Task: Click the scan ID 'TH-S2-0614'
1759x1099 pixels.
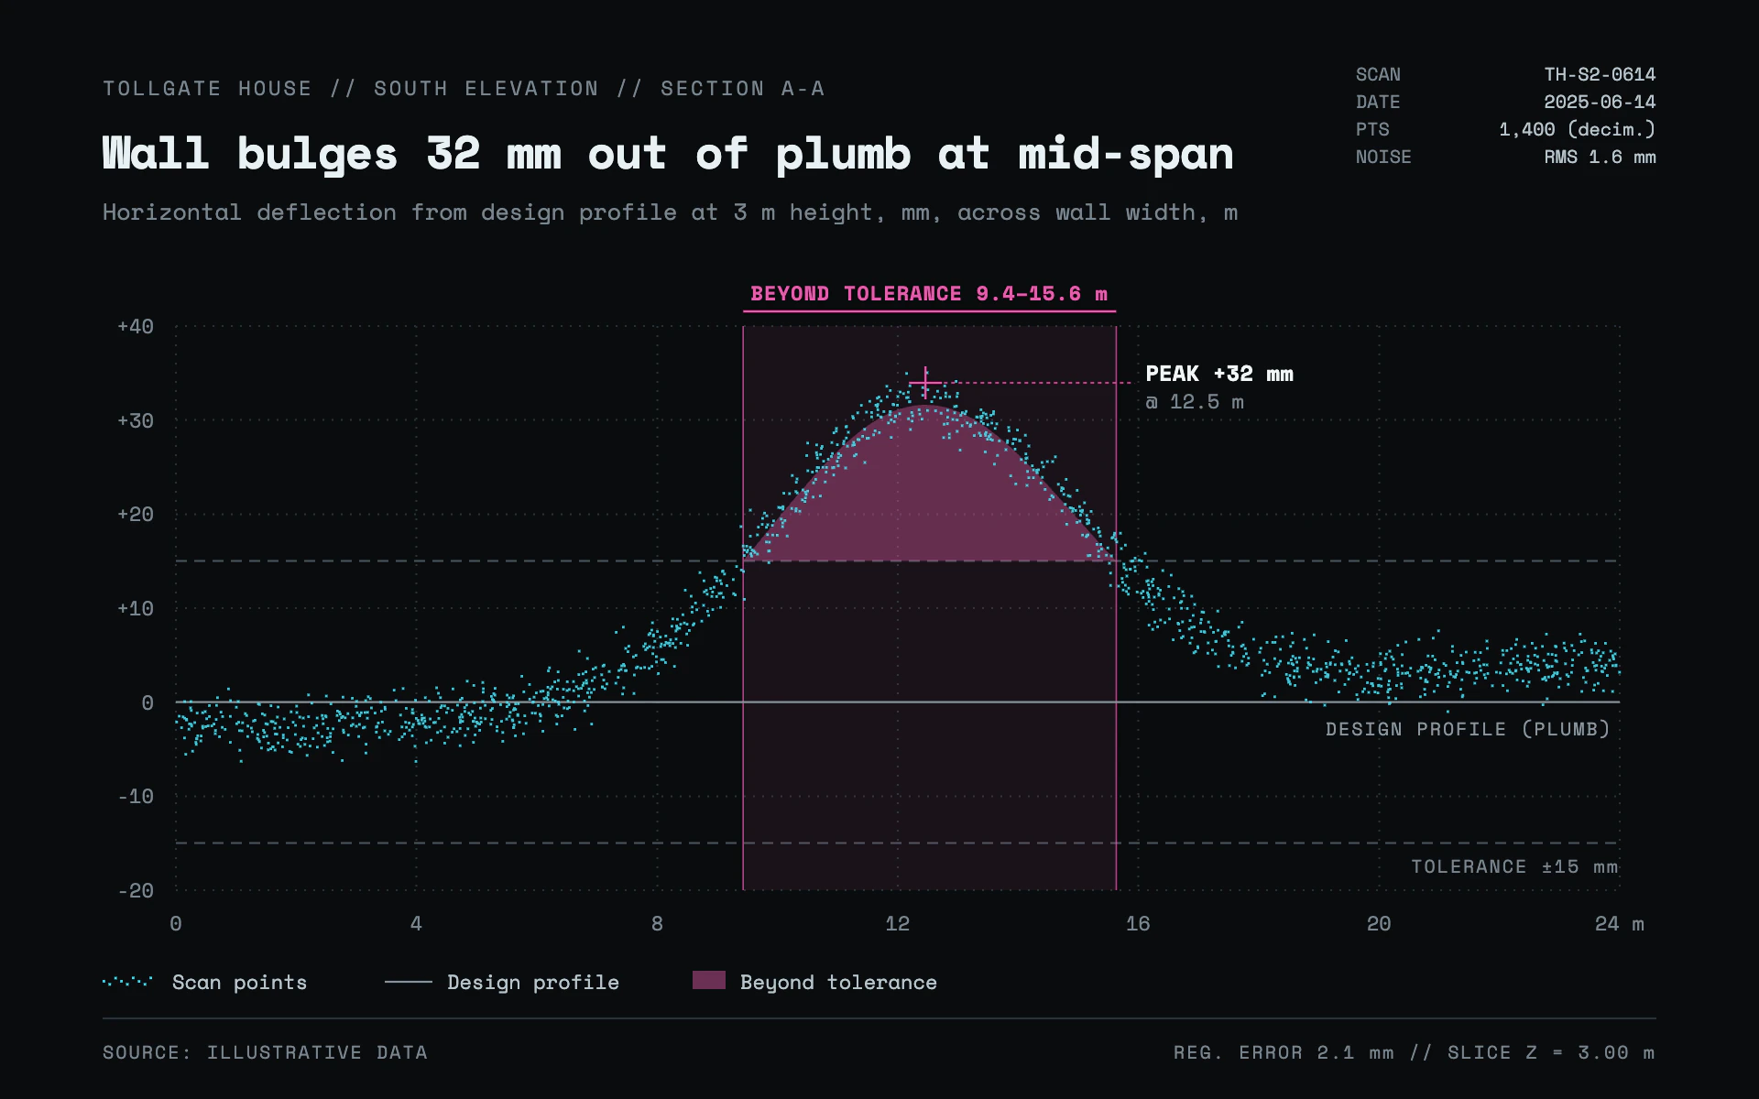Action: pos(1600,74)
